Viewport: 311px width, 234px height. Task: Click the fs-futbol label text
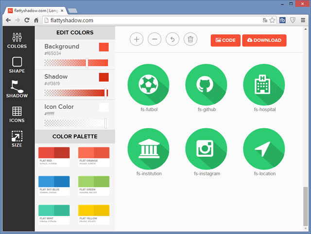point(149,109)
